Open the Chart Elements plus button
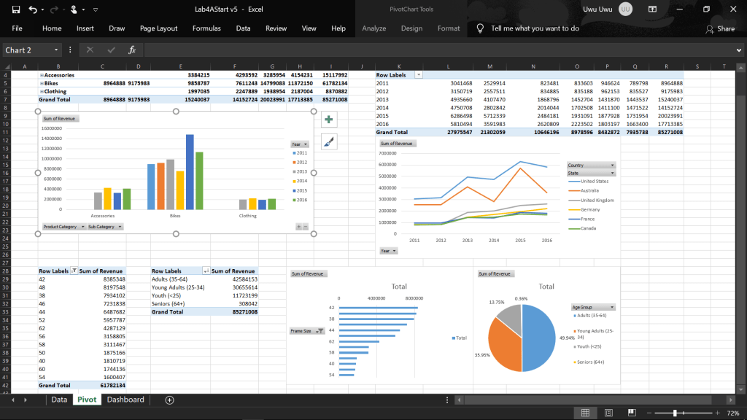The width and height of the screenshot is (747, 420). 328,120
